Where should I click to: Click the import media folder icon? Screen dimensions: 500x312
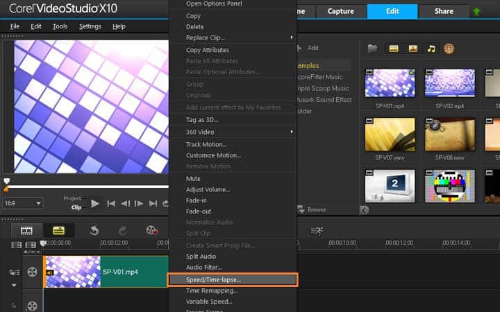click(373, 49)
